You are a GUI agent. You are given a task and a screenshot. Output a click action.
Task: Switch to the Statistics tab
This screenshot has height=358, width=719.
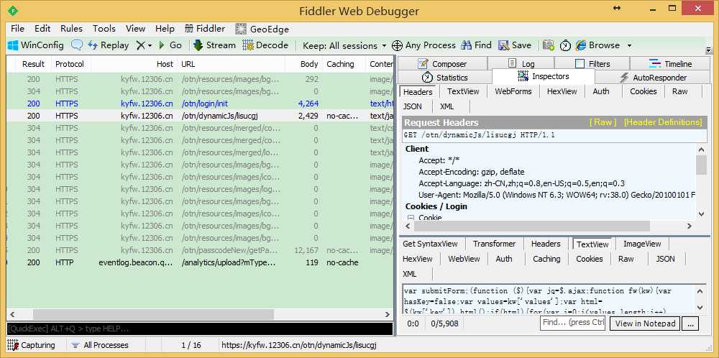click(445, 78)
